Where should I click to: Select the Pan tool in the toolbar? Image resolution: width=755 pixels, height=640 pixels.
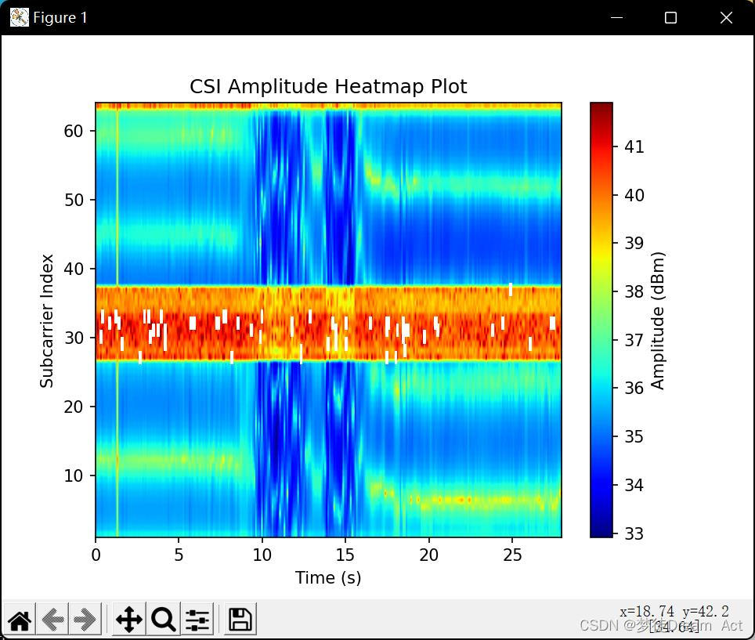(x=129, y=619)
